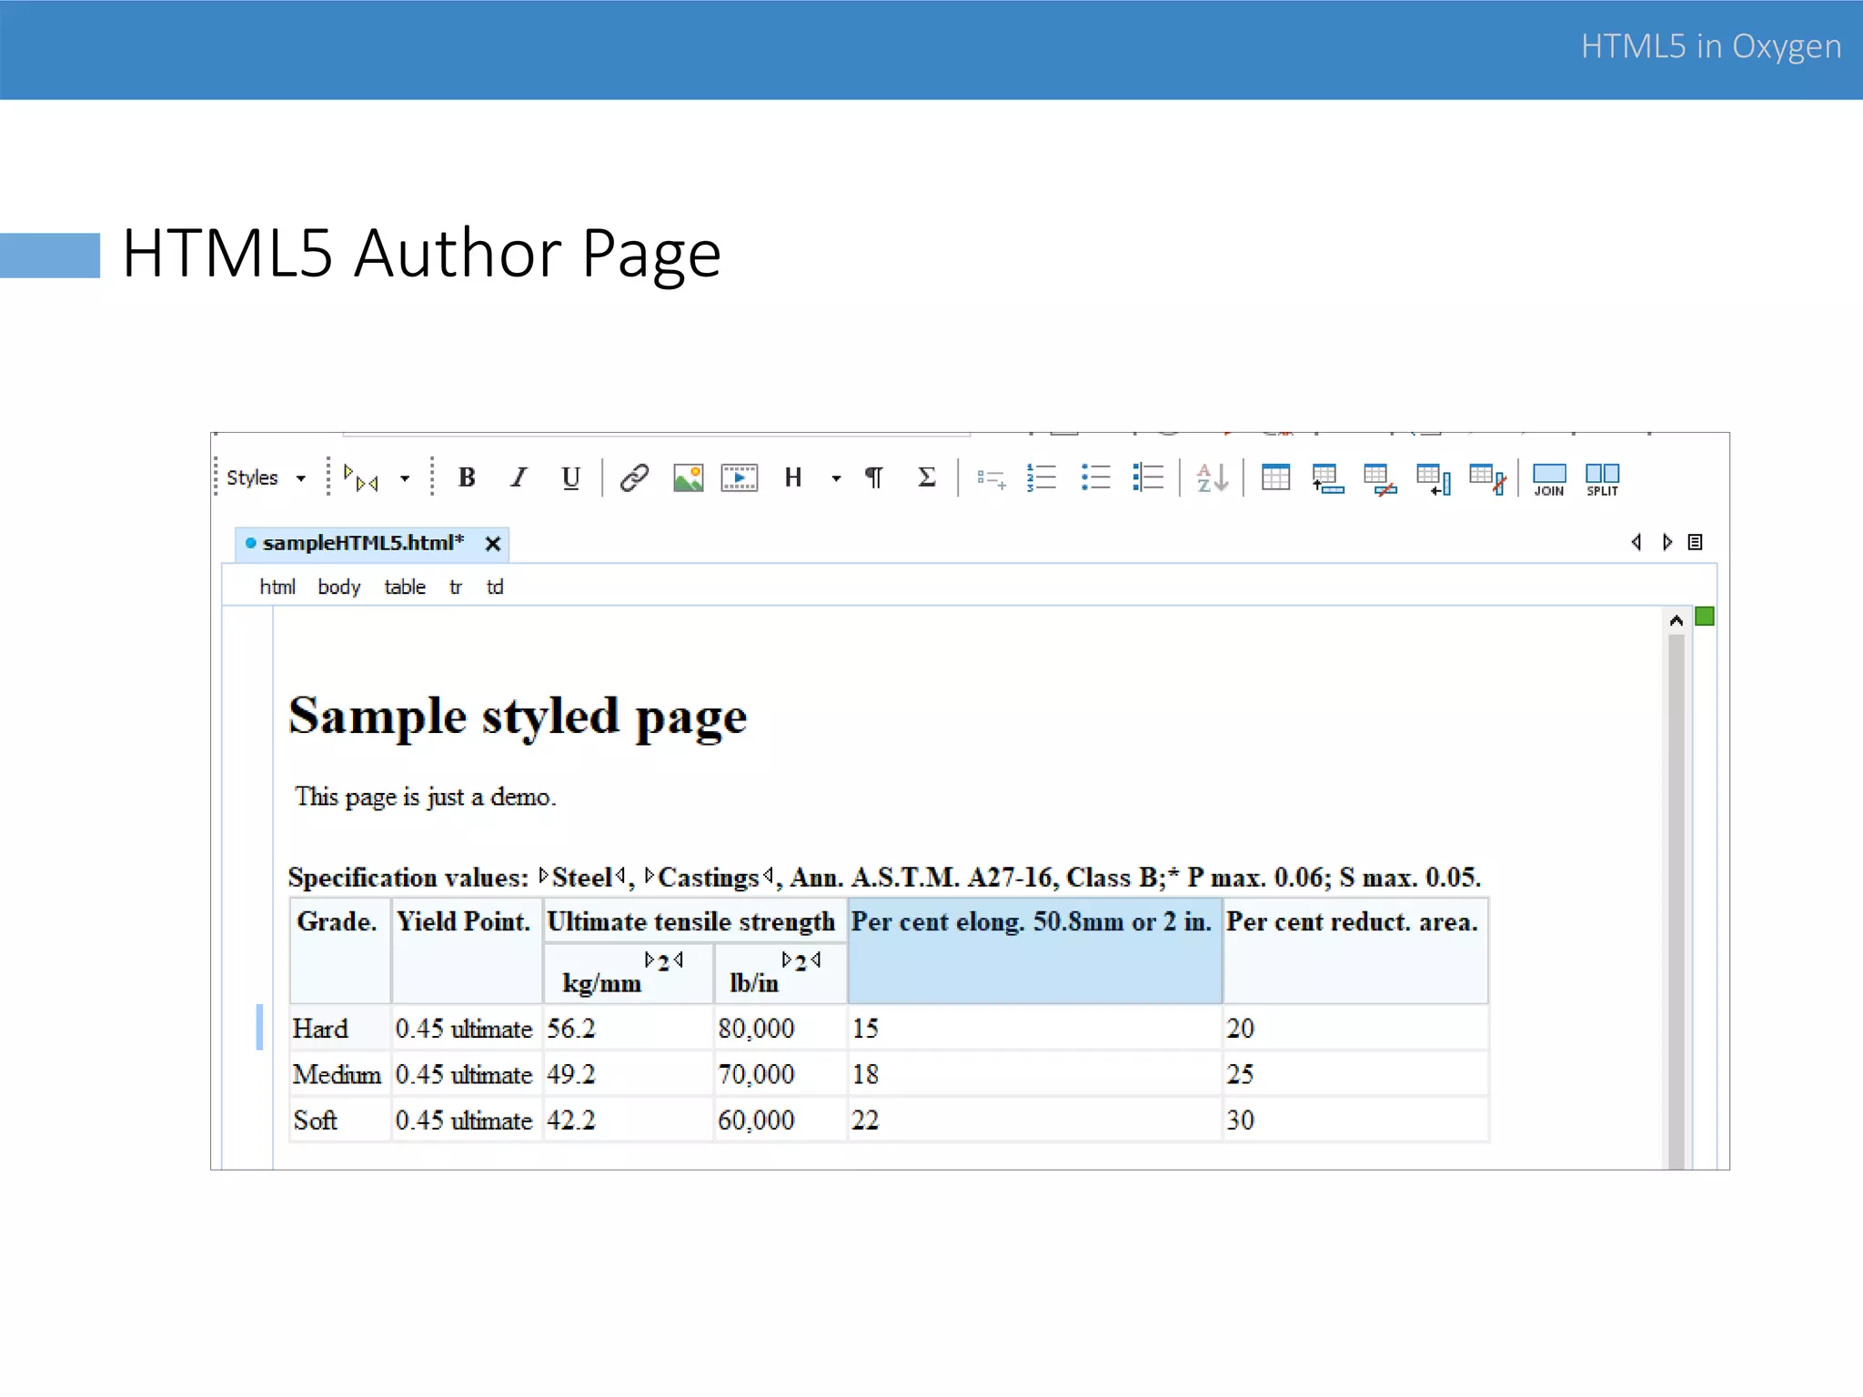The image size is (1863, 1397).
Task: Insert a table with grid icon
Action: (x=1275, y=477)
